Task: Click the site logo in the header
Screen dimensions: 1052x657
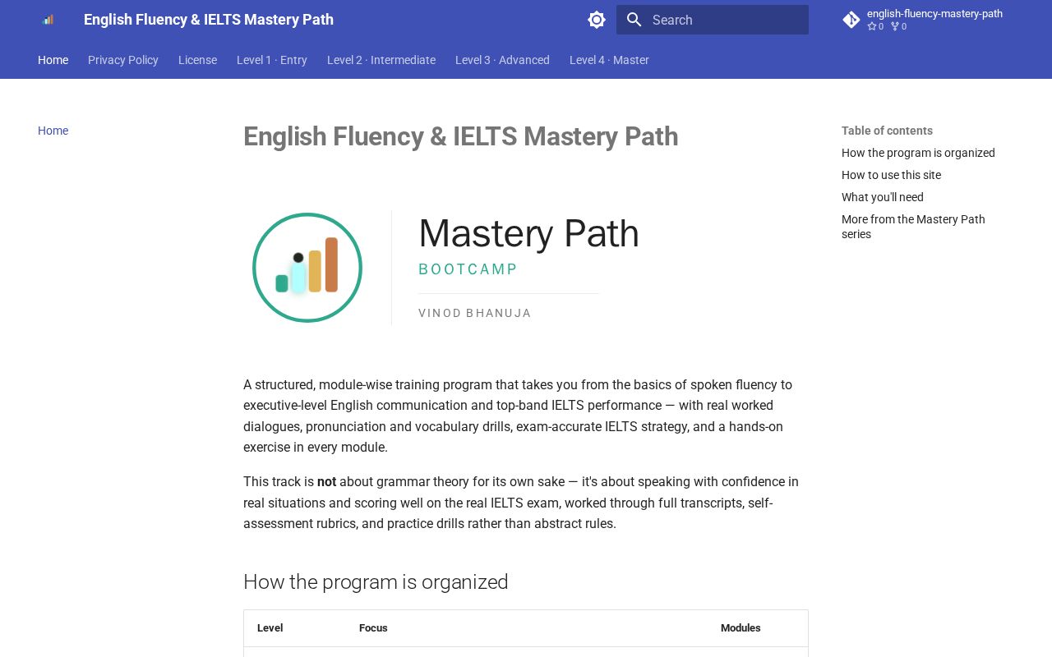Action: pyautogui.click(x=48, y=20)
